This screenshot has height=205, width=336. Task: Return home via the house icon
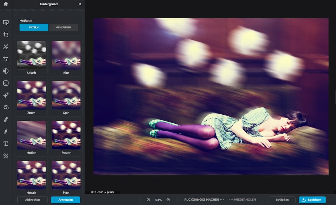point(6,4)
